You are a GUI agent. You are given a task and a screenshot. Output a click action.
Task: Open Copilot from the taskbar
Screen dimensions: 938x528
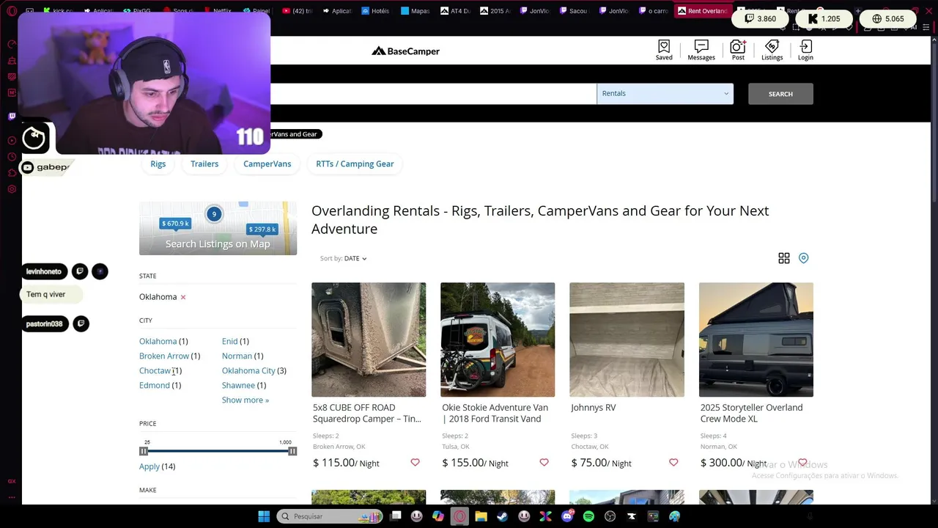[438, 516]
